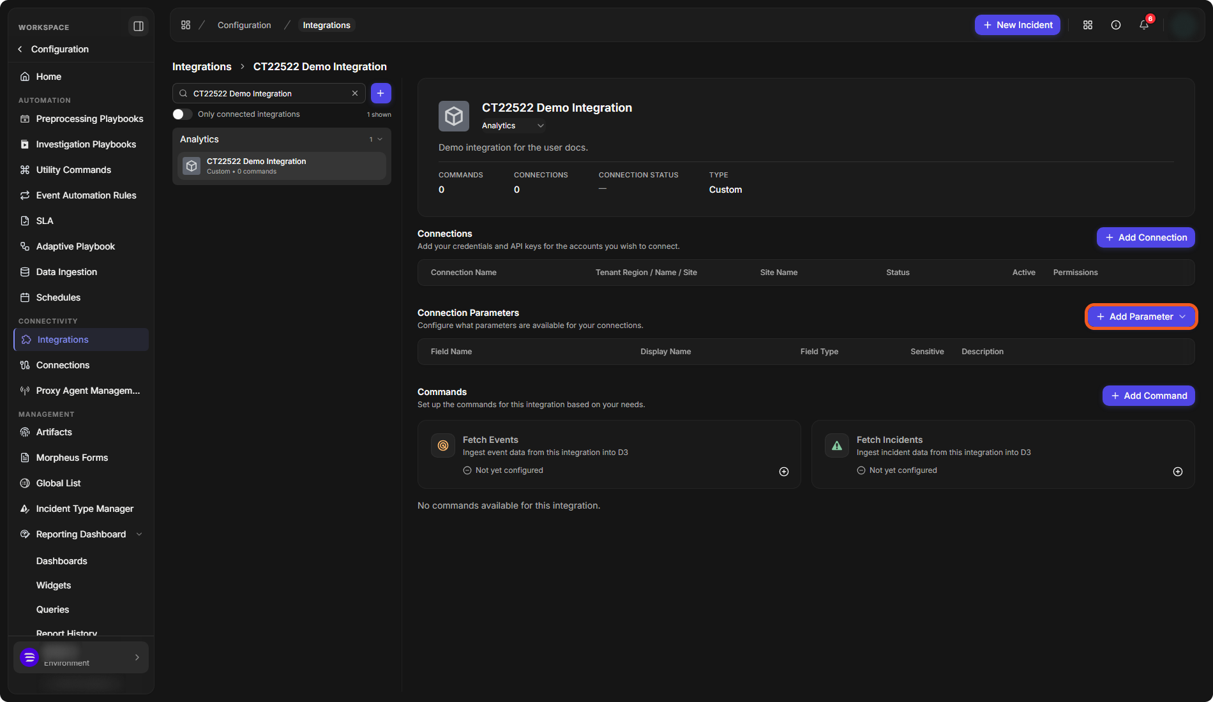Open Morpheus Forms

click(x=81, y=458)
